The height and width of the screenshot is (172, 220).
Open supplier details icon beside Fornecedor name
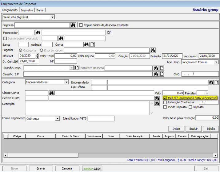click(109, 32)
